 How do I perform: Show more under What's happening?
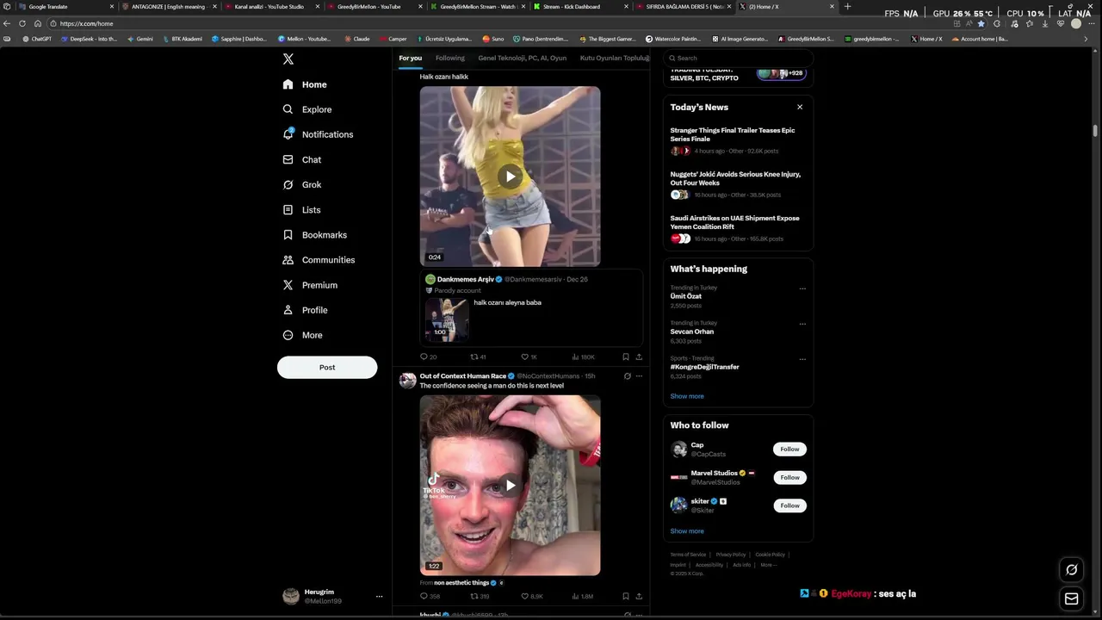pos(687,396)
